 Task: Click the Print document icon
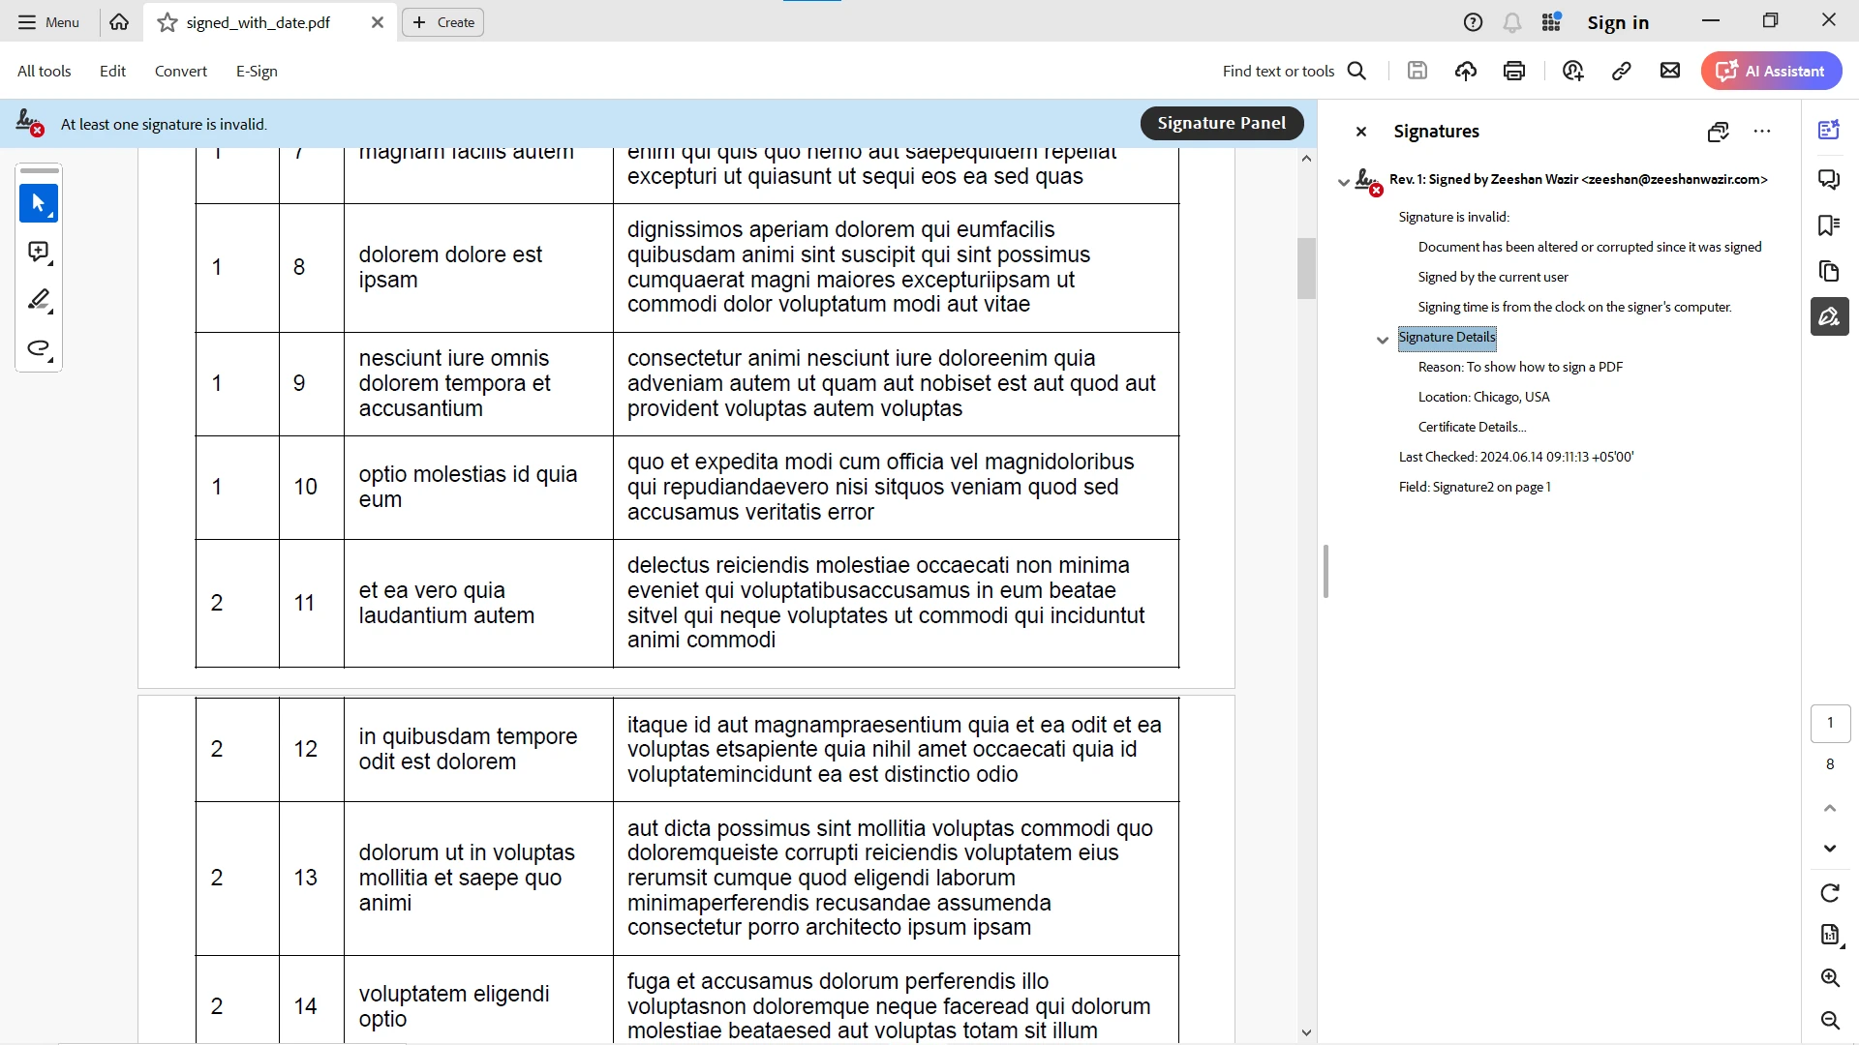tap(1514, 71)
